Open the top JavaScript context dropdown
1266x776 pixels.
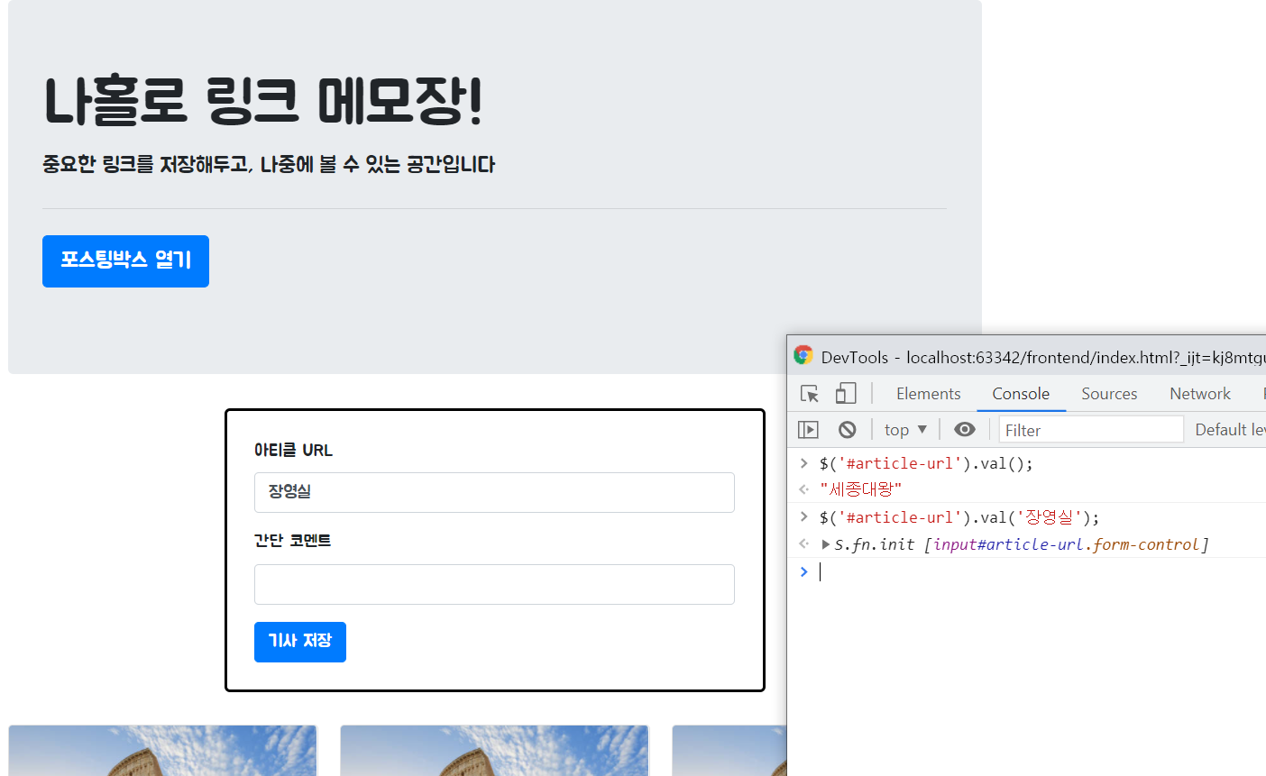tap(905, 430)
